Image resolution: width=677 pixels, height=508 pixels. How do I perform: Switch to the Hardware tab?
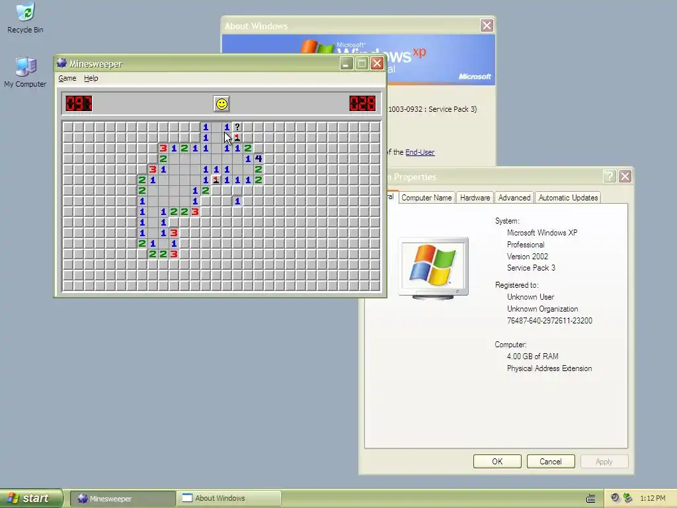(x=475, y=197)
